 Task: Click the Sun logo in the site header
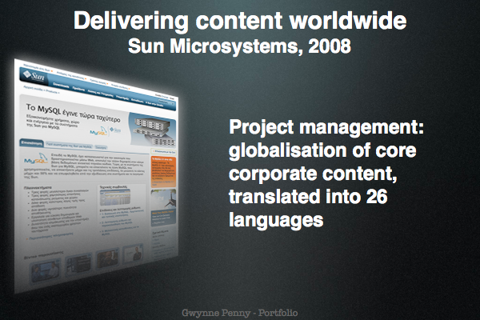(x=35, y=76)
